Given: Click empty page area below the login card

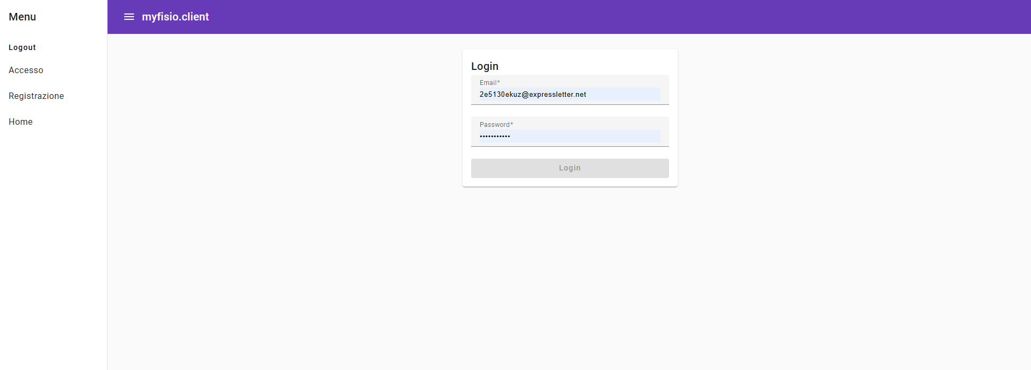Looking at the screenshot, I should (569, 269).
